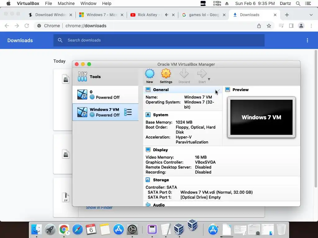Switch to the games lol Google tab

pos(203,15)
